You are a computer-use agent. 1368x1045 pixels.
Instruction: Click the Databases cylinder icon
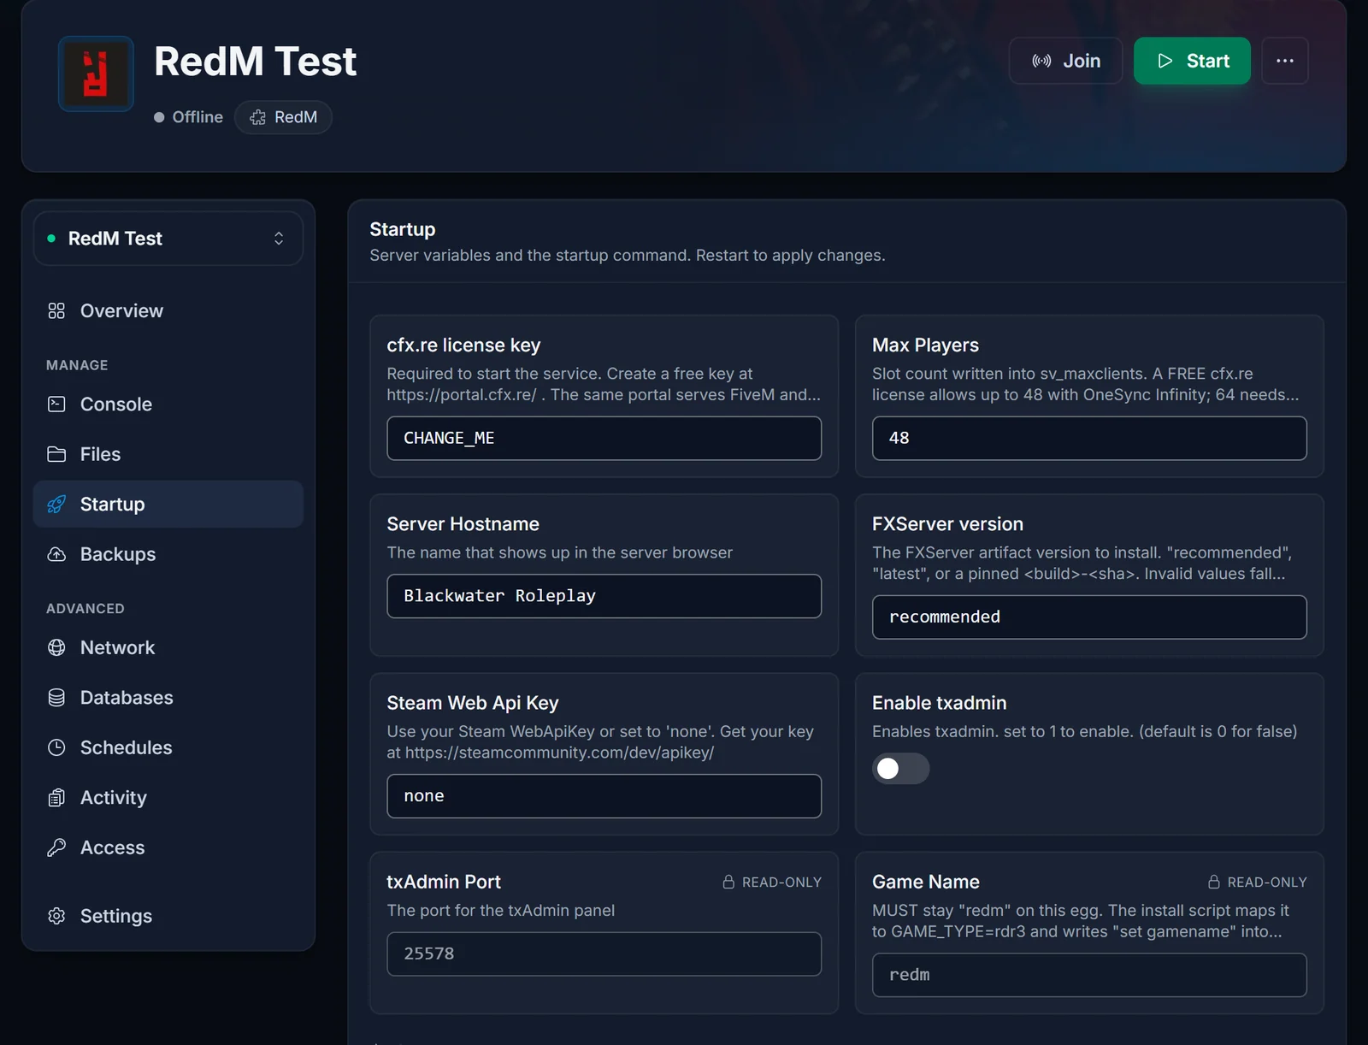coord(56,698)
